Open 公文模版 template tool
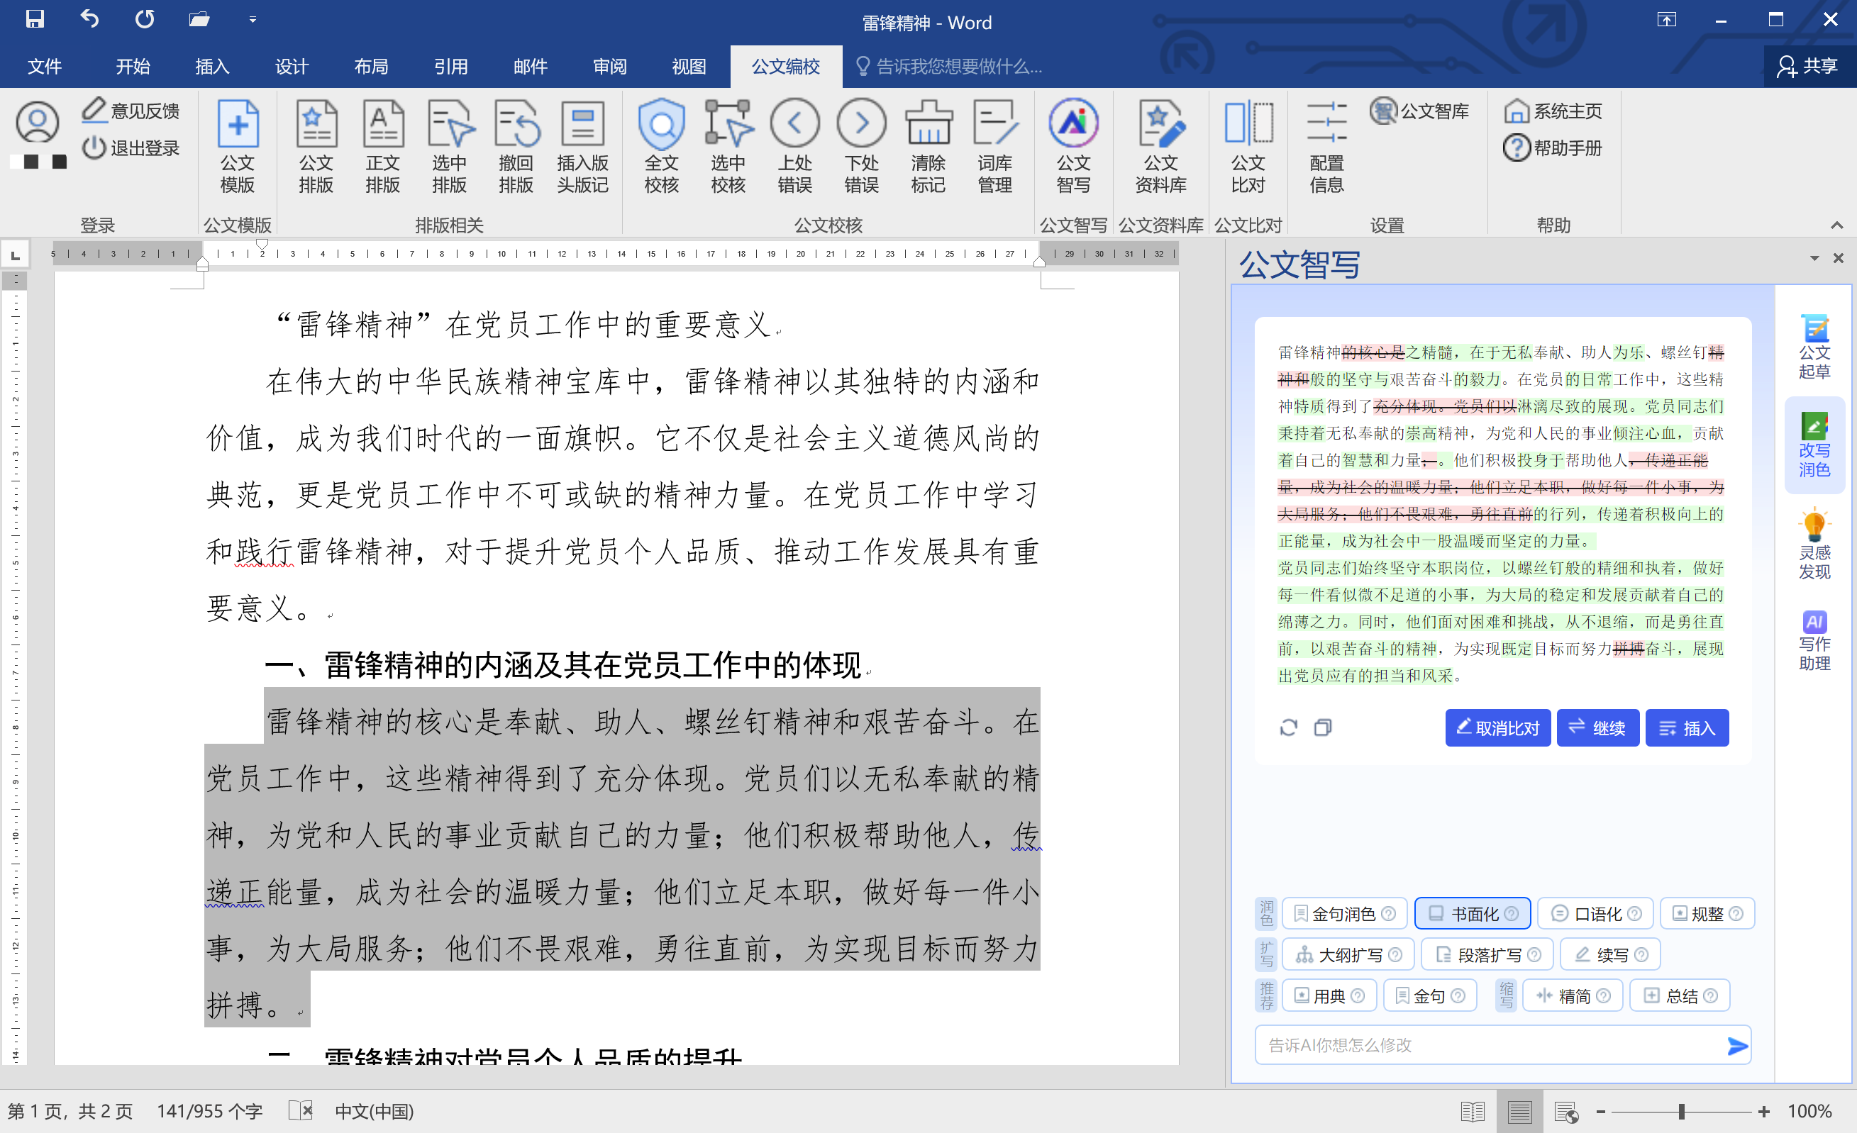Image resolution: width=1857 pixels, height=1133 pixels. click(238, 147)
